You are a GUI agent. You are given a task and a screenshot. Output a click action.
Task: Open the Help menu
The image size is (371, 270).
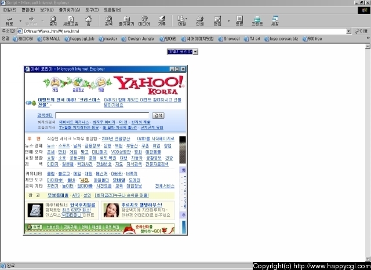tap(112, 10)
